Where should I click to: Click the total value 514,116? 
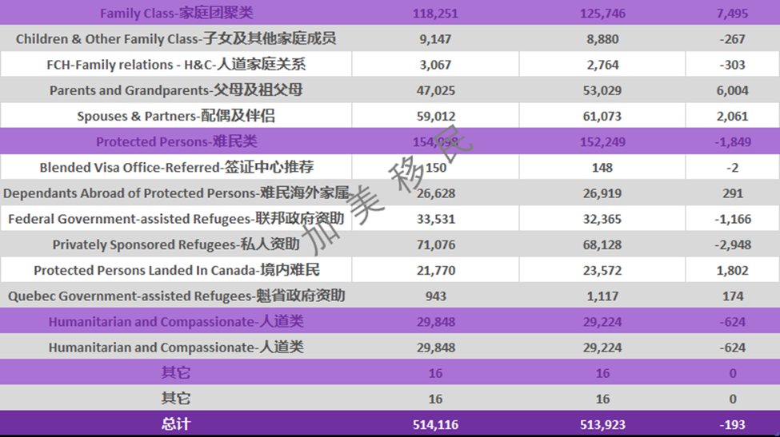(435, 425)
